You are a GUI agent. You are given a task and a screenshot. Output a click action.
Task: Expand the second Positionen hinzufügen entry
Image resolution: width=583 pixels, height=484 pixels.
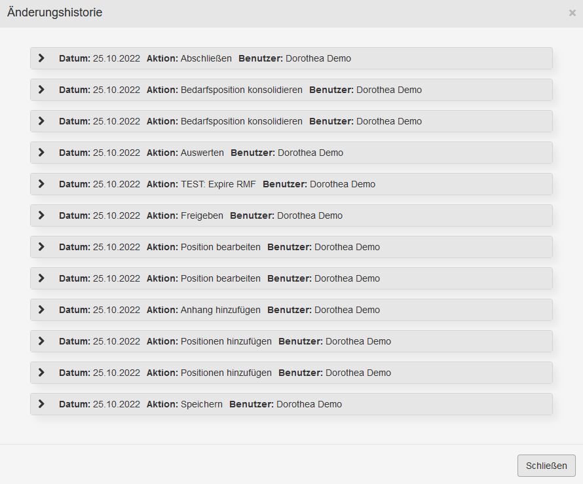click(x=41, y=372)
